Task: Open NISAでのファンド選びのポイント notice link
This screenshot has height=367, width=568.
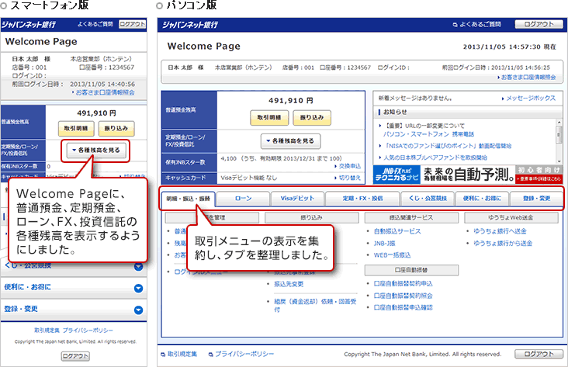Action: [x=448, y=146]
